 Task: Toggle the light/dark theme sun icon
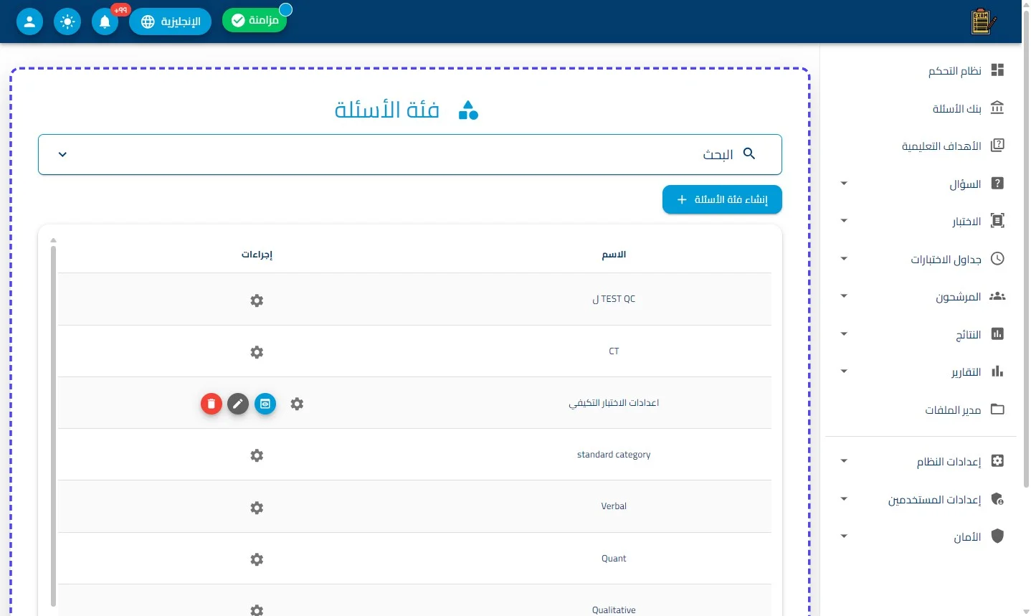tap(67, 22)
